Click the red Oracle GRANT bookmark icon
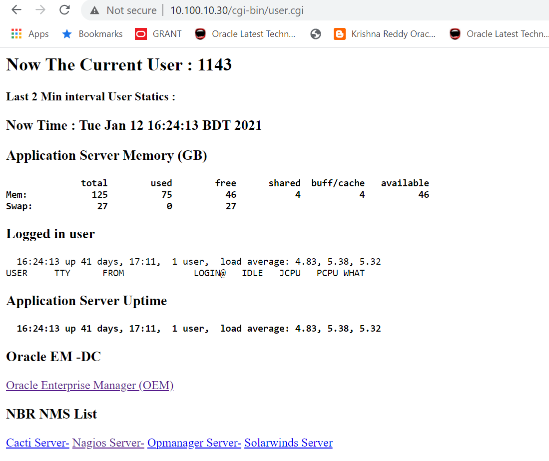This screenshot has width=549, height=461. 141,34
